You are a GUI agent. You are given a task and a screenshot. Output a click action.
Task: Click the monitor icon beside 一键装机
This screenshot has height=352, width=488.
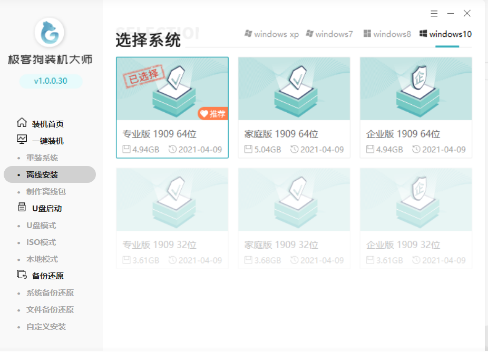tap(22, 140)
